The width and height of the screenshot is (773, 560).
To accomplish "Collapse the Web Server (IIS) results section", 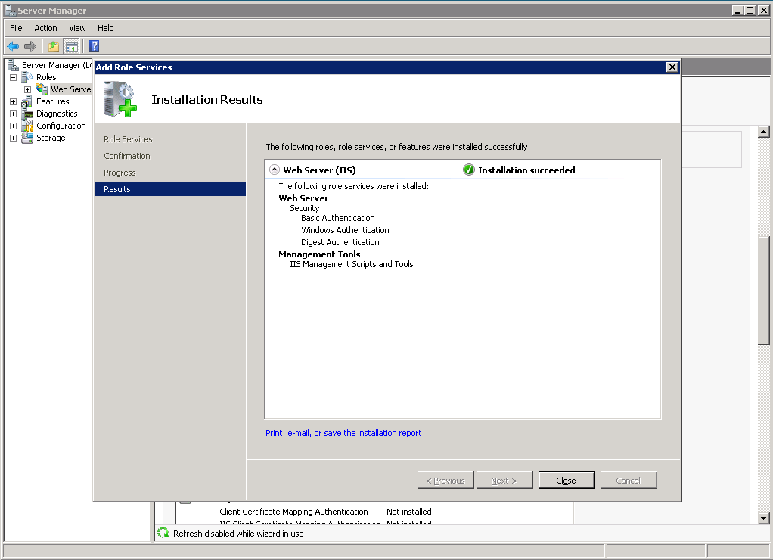I will (x=275, y=170).
